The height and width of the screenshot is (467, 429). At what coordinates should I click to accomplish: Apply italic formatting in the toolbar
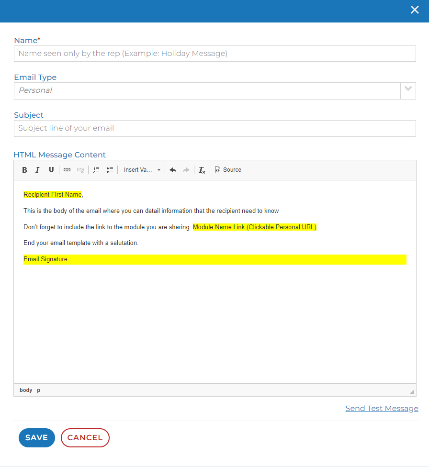coord(37,170)
